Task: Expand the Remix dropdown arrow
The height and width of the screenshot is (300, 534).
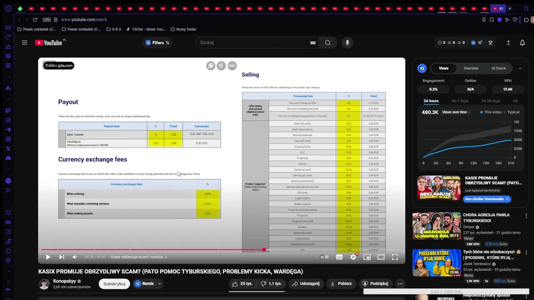Action: click(x=159, y=284)
